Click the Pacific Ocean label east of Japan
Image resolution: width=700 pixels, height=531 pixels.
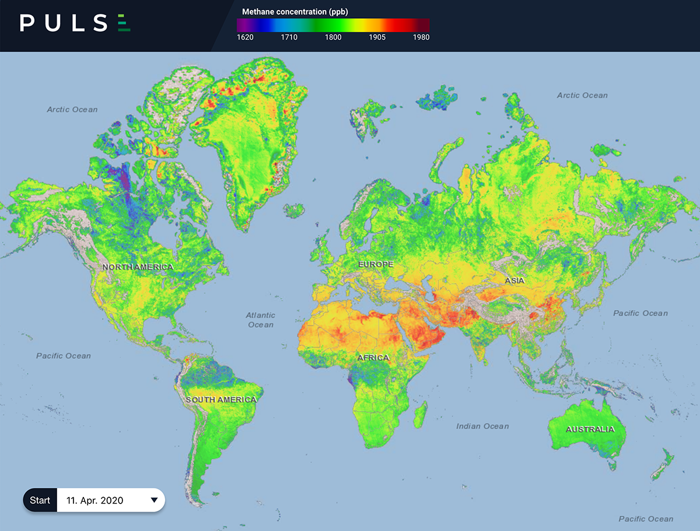coord(640,313)
